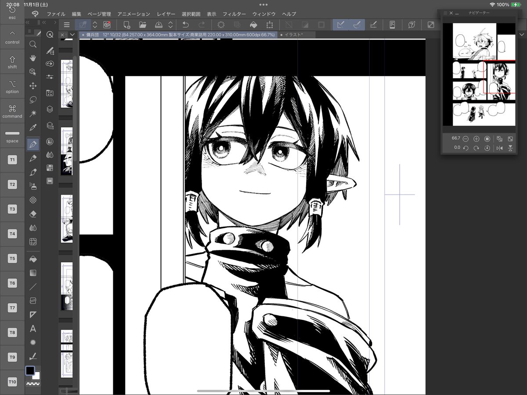Select the Text tool
This screenshot has width=527, height=395.
[x=32, y=329]
